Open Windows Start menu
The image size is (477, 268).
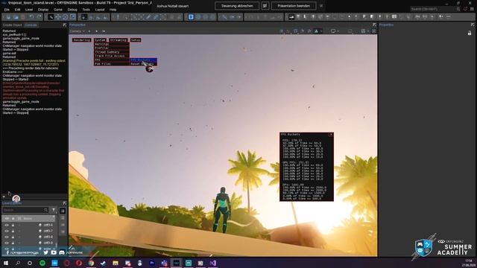6,263
